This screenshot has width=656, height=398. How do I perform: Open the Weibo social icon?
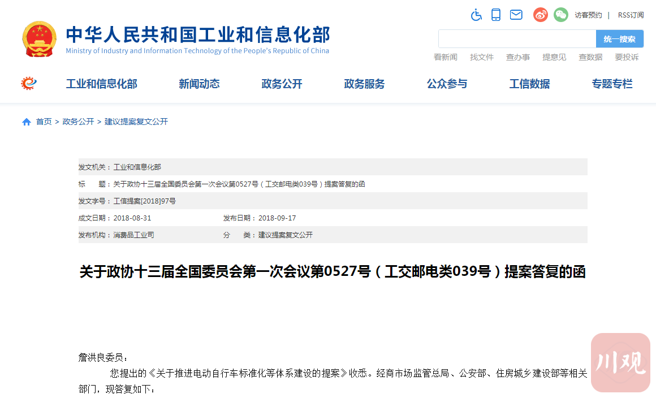pyautogui.click(x=541, y=15)
